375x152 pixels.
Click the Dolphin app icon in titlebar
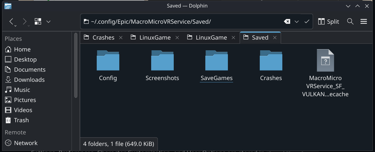(8, 6)
